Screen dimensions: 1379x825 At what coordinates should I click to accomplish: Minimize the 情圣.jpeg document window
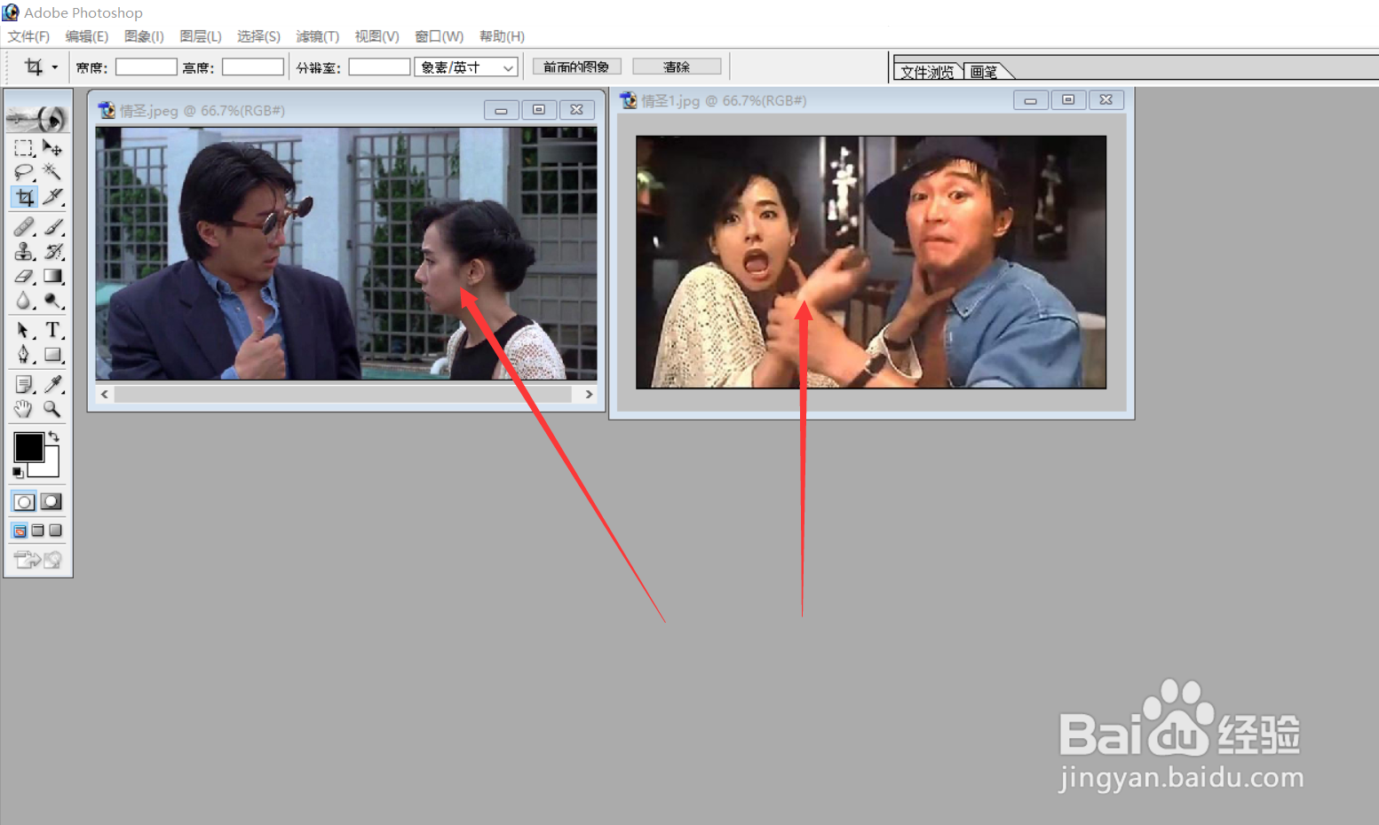(501, 110)
